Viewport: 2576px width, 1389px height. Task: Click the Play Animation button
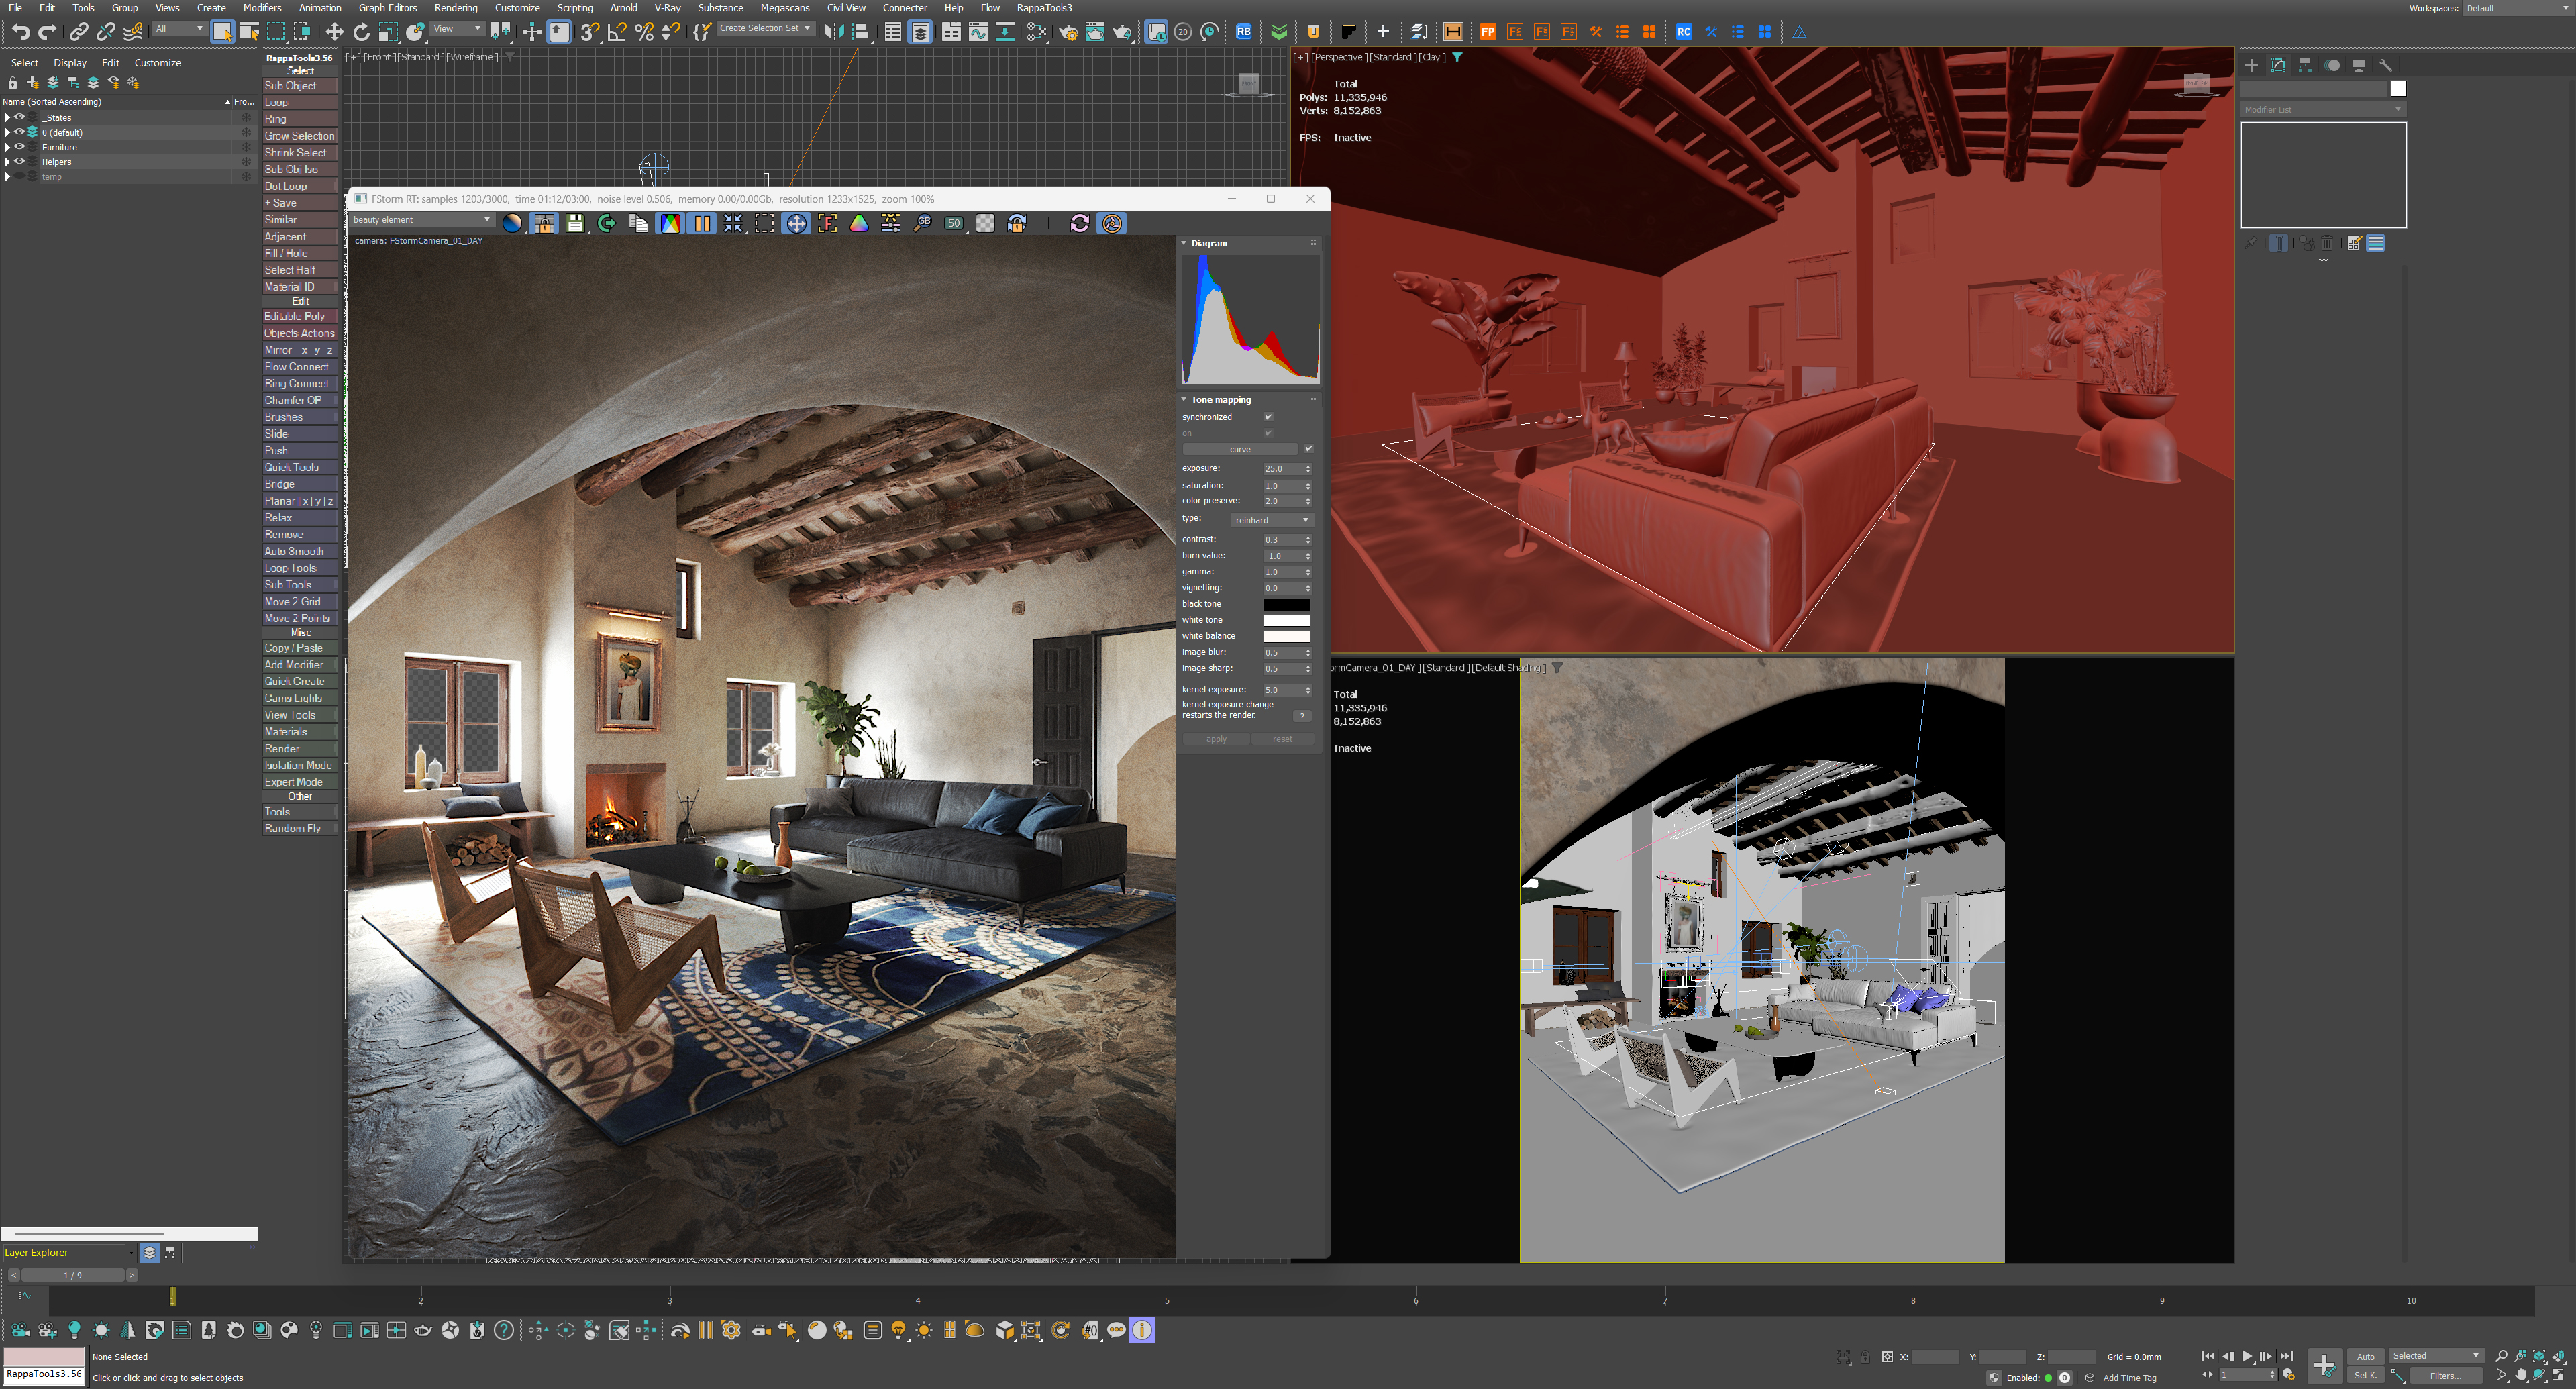[2247, 1357]
